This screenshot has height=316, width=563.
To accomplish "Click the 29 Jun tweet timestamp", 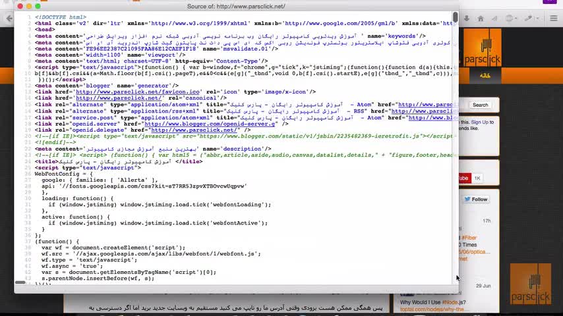I will [x=483, y=286].
